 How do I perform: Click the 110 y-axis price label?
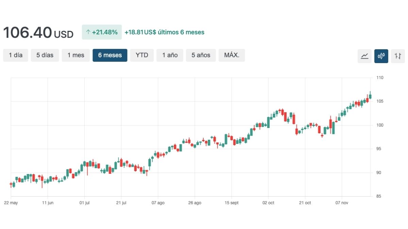380,78
